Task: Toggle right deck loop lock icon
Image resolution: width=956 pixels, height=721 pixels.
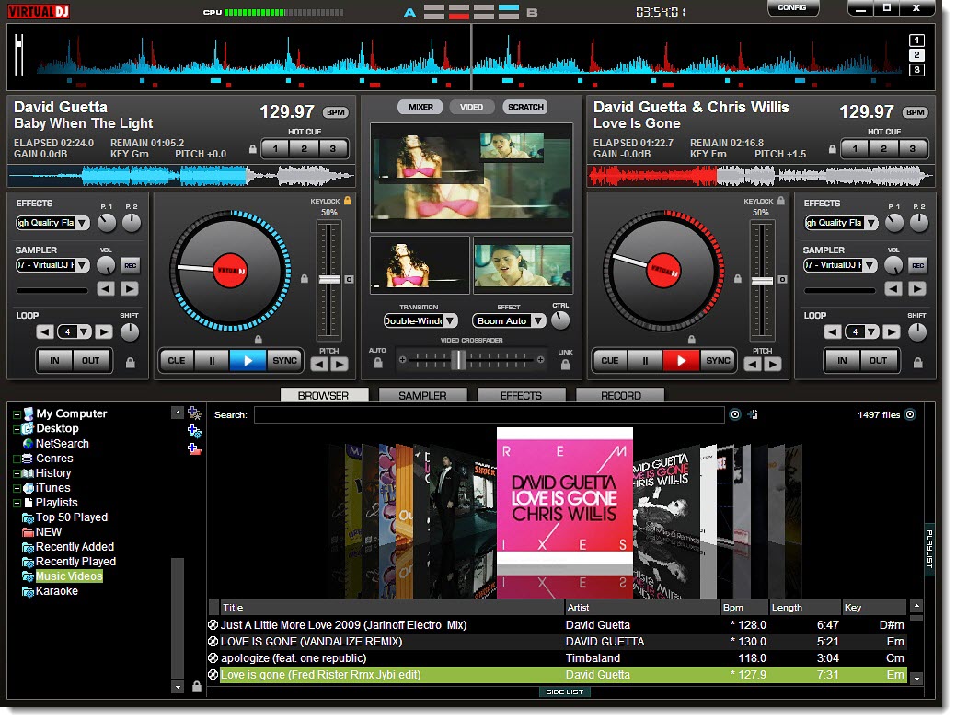Action: (x=917, y=363)
